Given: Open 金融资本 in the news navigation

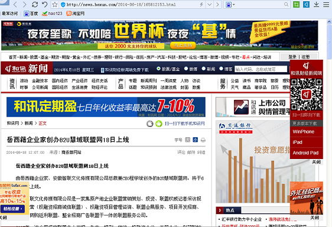Looking at the screenshot, I should 40,81.
